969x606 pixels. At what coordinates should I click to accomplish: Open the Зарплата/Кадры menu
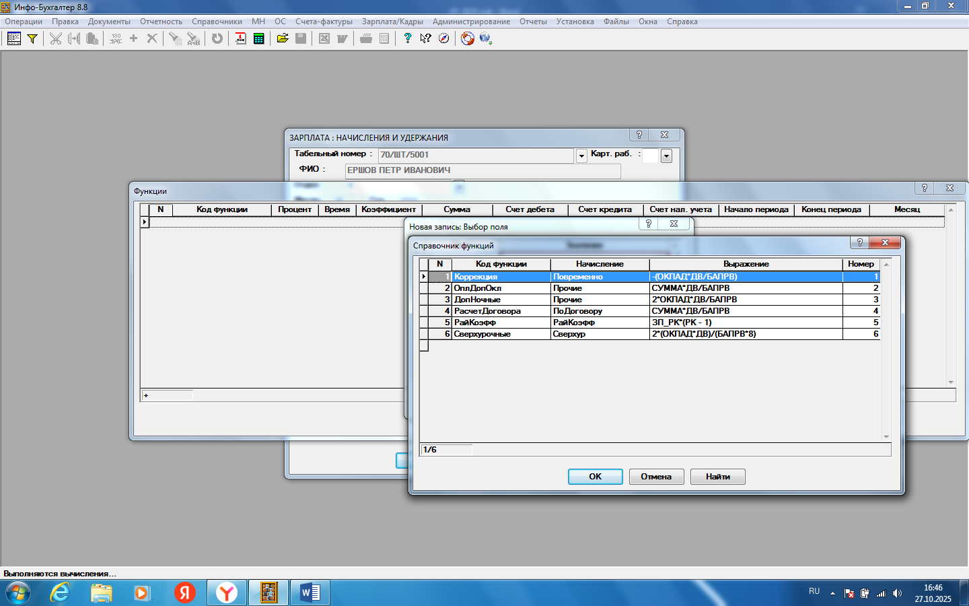point(392,22)
